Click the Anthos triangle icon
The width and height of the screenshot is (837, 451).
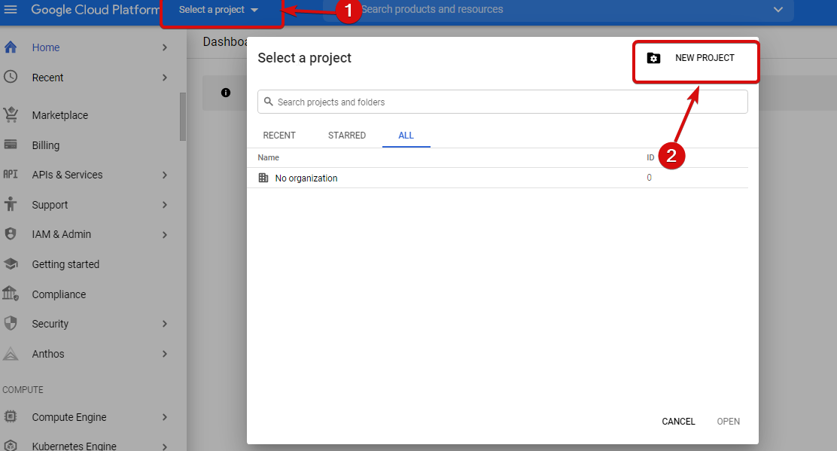point(11,353)
